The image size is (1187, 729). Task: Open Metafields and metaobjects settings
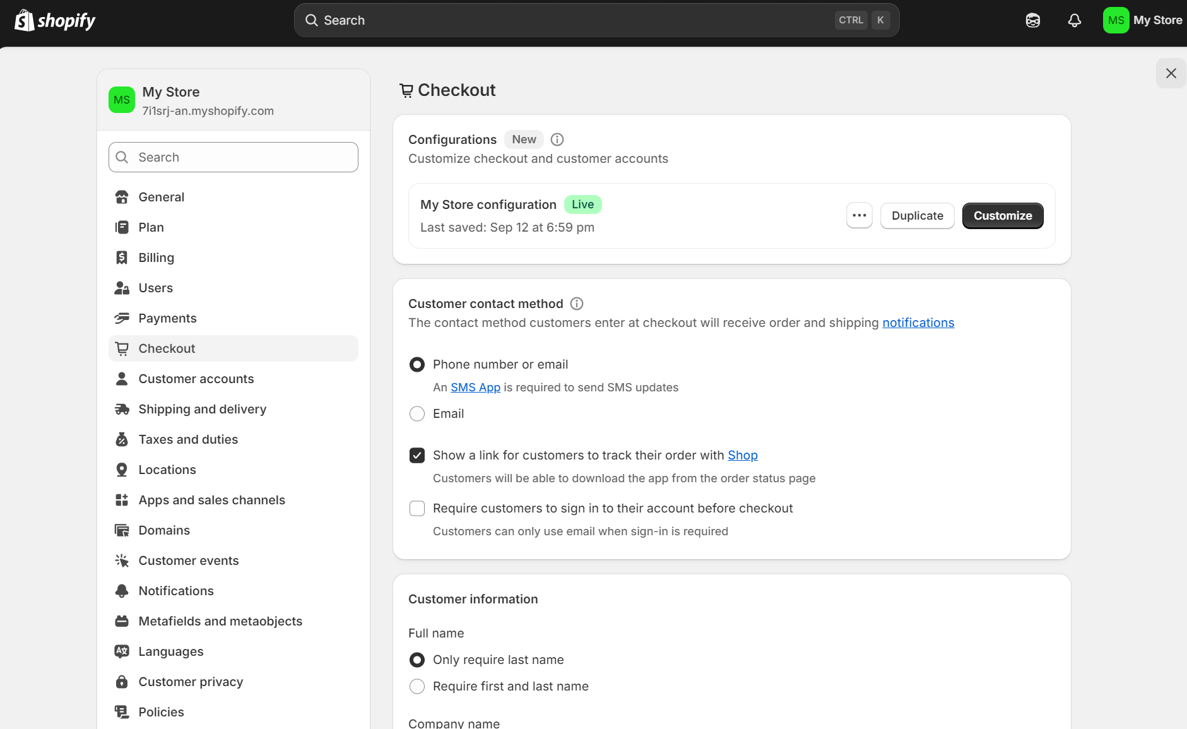(233, 621)
